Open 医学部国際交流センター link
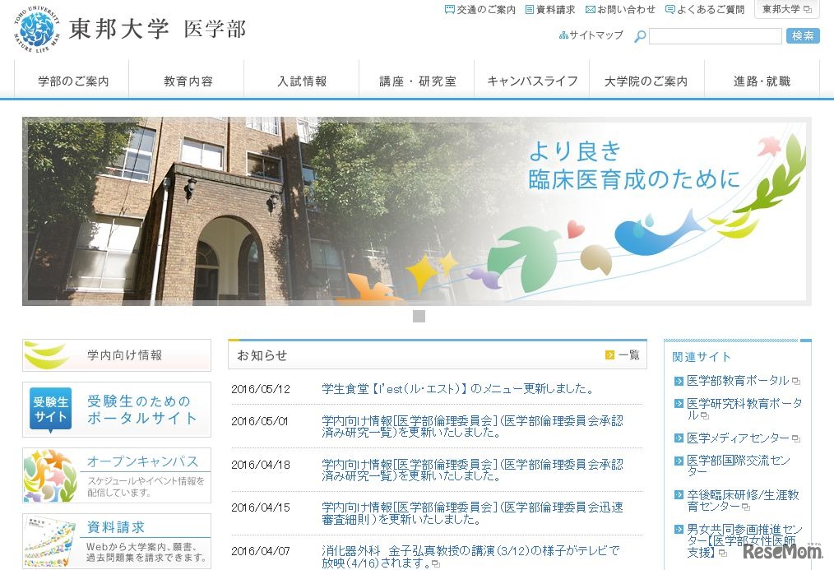This screenshot has width=834, height=570. pyautogui.click(x=739, y=466)
